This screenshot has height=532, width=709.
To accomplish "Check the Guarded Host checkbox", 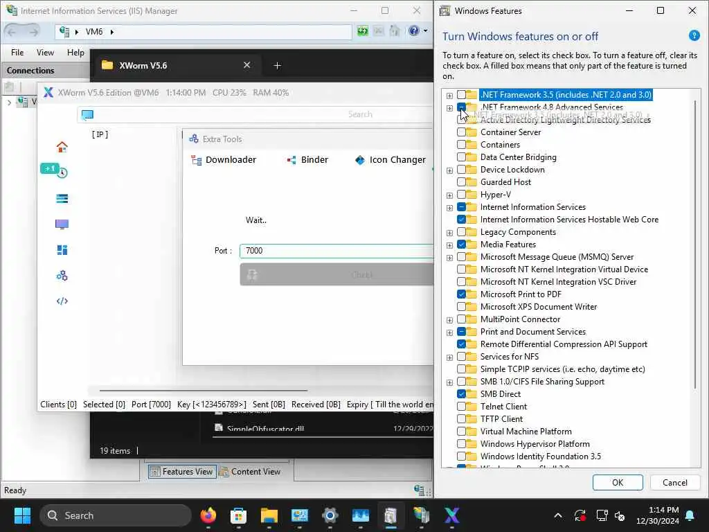I will point(461,182).
